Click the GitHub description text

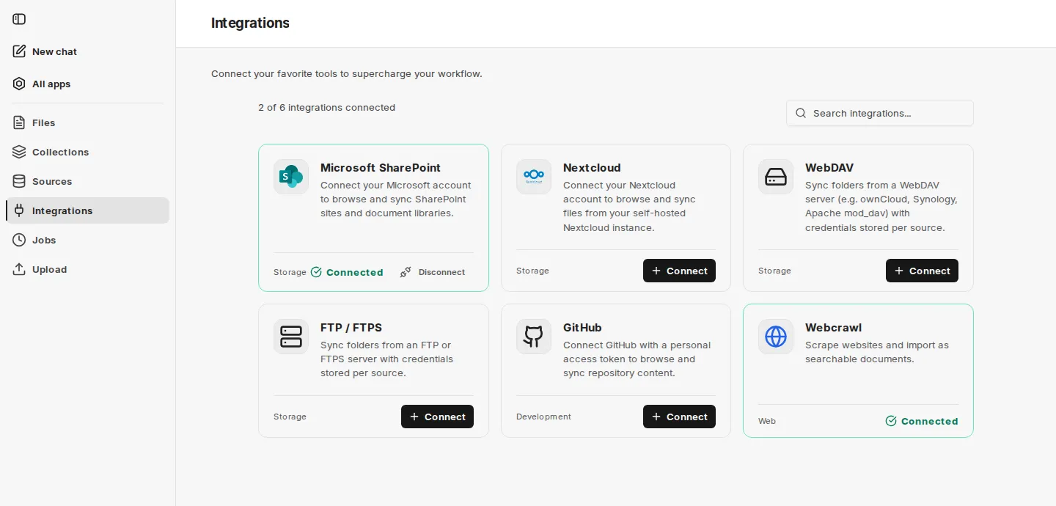tap(637, 359)
